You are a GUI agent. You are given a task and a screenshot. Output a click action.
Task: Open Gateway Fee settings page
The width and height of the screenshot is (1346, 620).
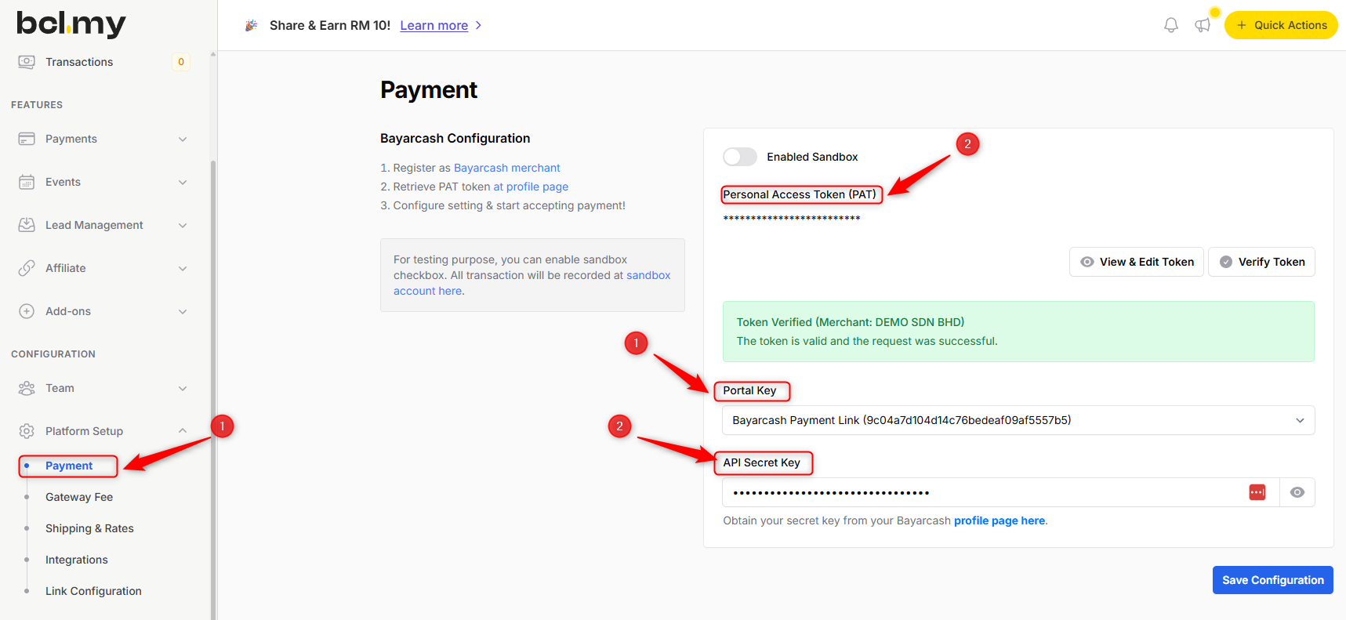[x=79, y=497]
